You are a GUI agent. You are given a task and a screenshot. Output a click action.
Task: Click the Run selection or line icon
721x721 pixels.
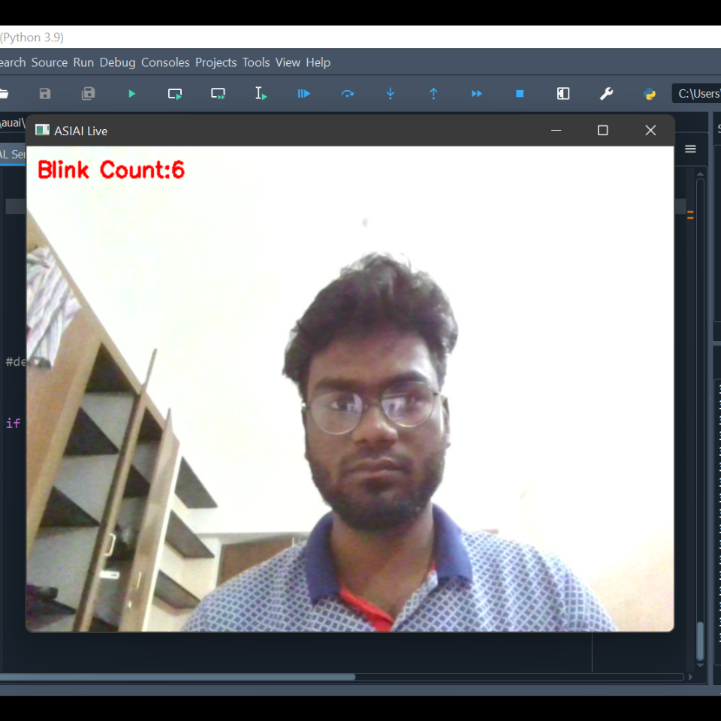pos(261,94)
